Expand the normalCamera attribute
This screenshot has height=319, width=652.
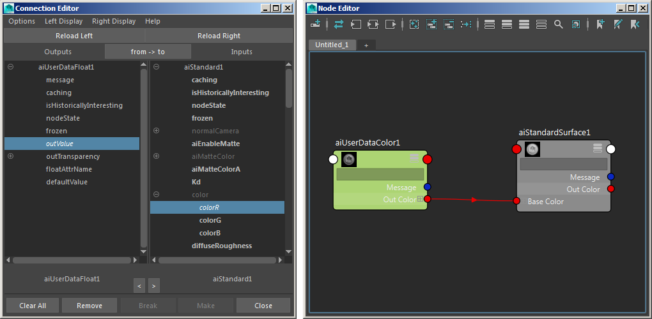157,130
